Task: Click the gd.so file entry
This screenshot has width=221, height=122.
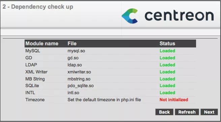Action: [73, 58]
